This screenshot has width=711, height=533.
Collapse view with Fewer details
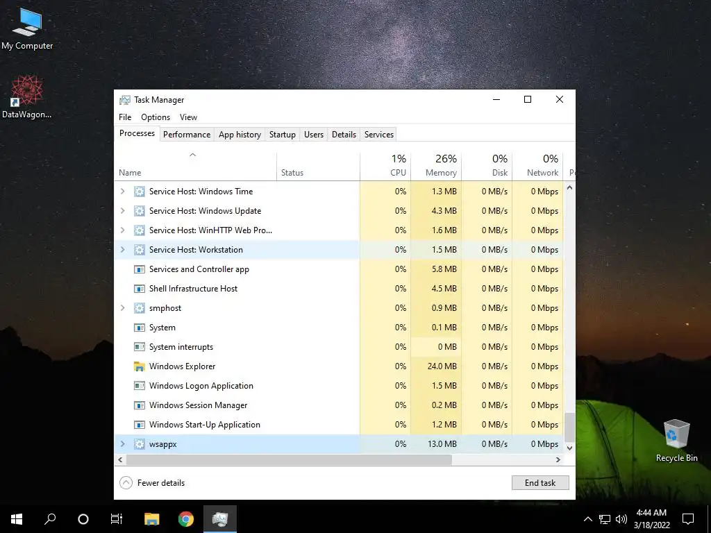152,483
